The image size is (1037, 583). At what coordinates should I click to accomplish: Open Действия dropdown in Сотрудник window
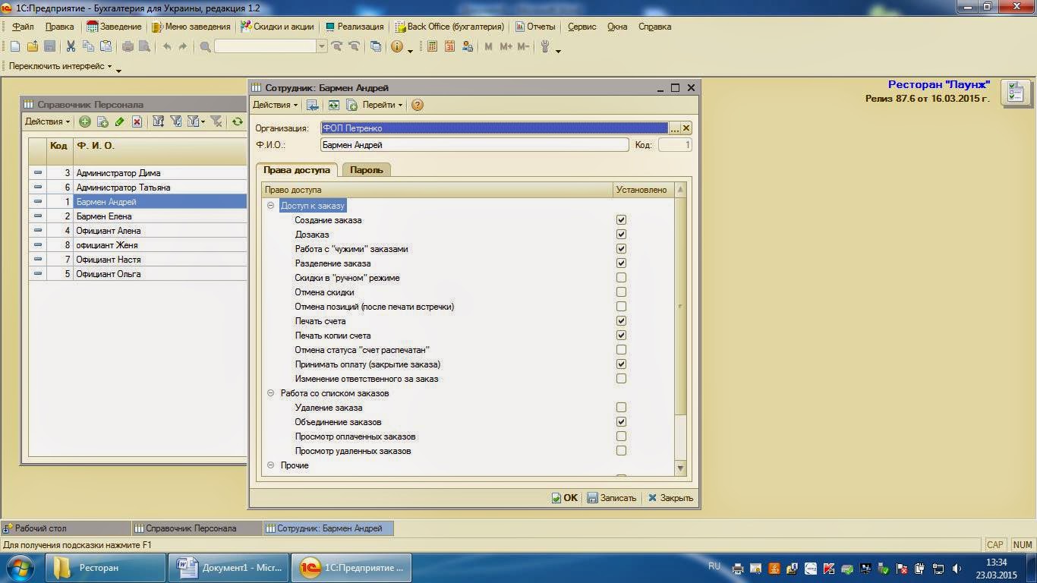(x=275, y=105)
